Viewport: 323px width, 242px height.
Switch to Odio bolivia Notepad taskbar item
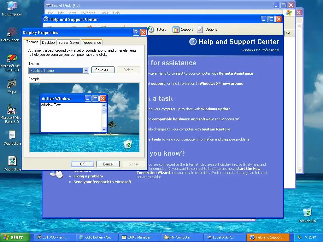tap(97, 237)
